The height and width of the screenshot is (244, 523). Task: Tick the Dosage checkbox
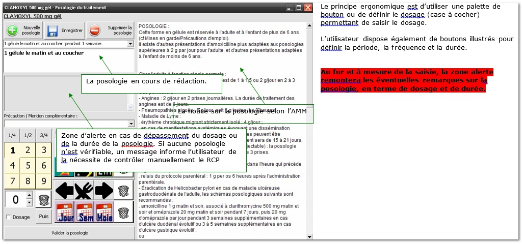[8, 217]
